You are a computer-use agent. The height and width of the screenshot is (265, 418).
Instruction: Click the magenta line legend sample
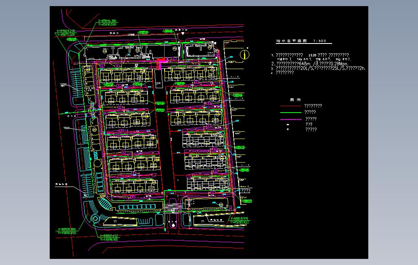[x=290, y=119]
